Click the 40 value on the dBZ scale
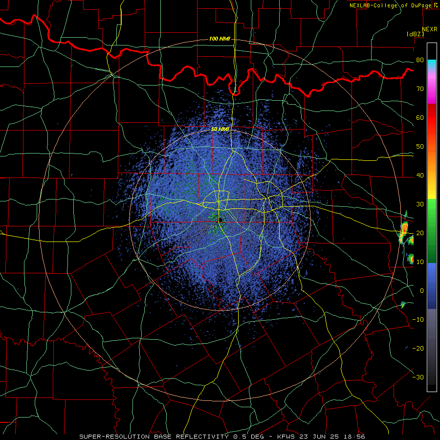This screenshot has height=440, width=440. click(x=420, y=176)
